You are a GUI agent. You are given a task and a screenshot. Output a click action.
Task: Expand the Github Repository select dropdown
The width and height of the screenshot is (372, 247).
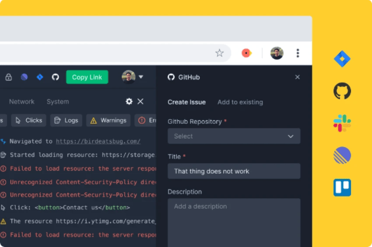click(234, 136)
